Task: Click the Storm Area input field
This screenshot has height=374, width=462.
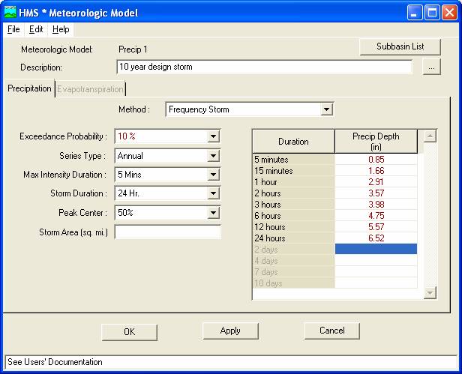Action: (168, 232)
